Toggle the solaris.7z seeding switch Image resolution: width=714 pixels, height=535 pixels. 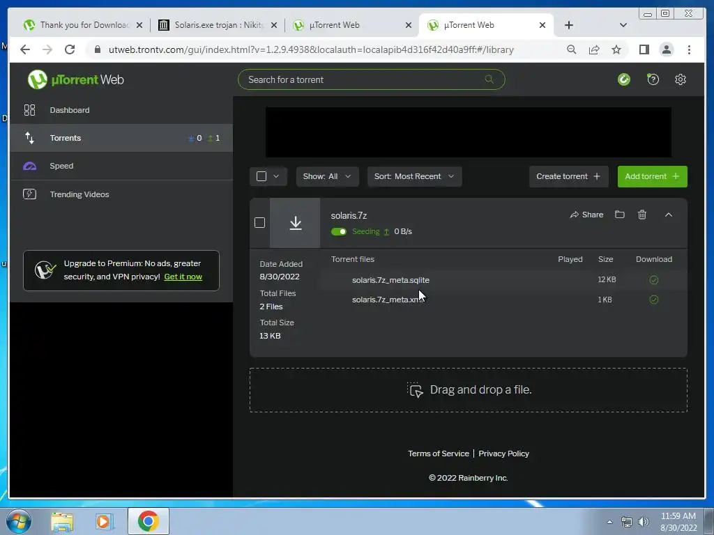[339, 231]
